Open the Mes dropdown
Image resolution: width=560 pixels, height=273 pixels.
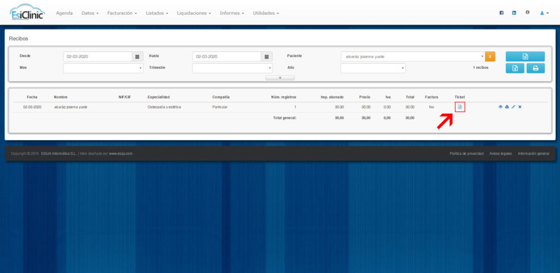click(103, 68)
